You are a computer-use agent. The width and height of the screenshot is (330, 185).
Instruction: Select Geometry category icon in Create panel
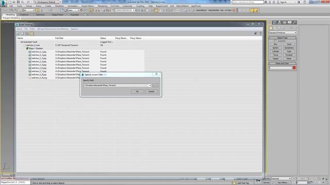(x=271, y=28)
